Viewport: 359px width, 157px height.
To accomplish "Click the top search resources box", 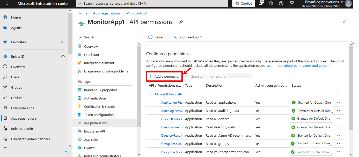I will [152, 4].
